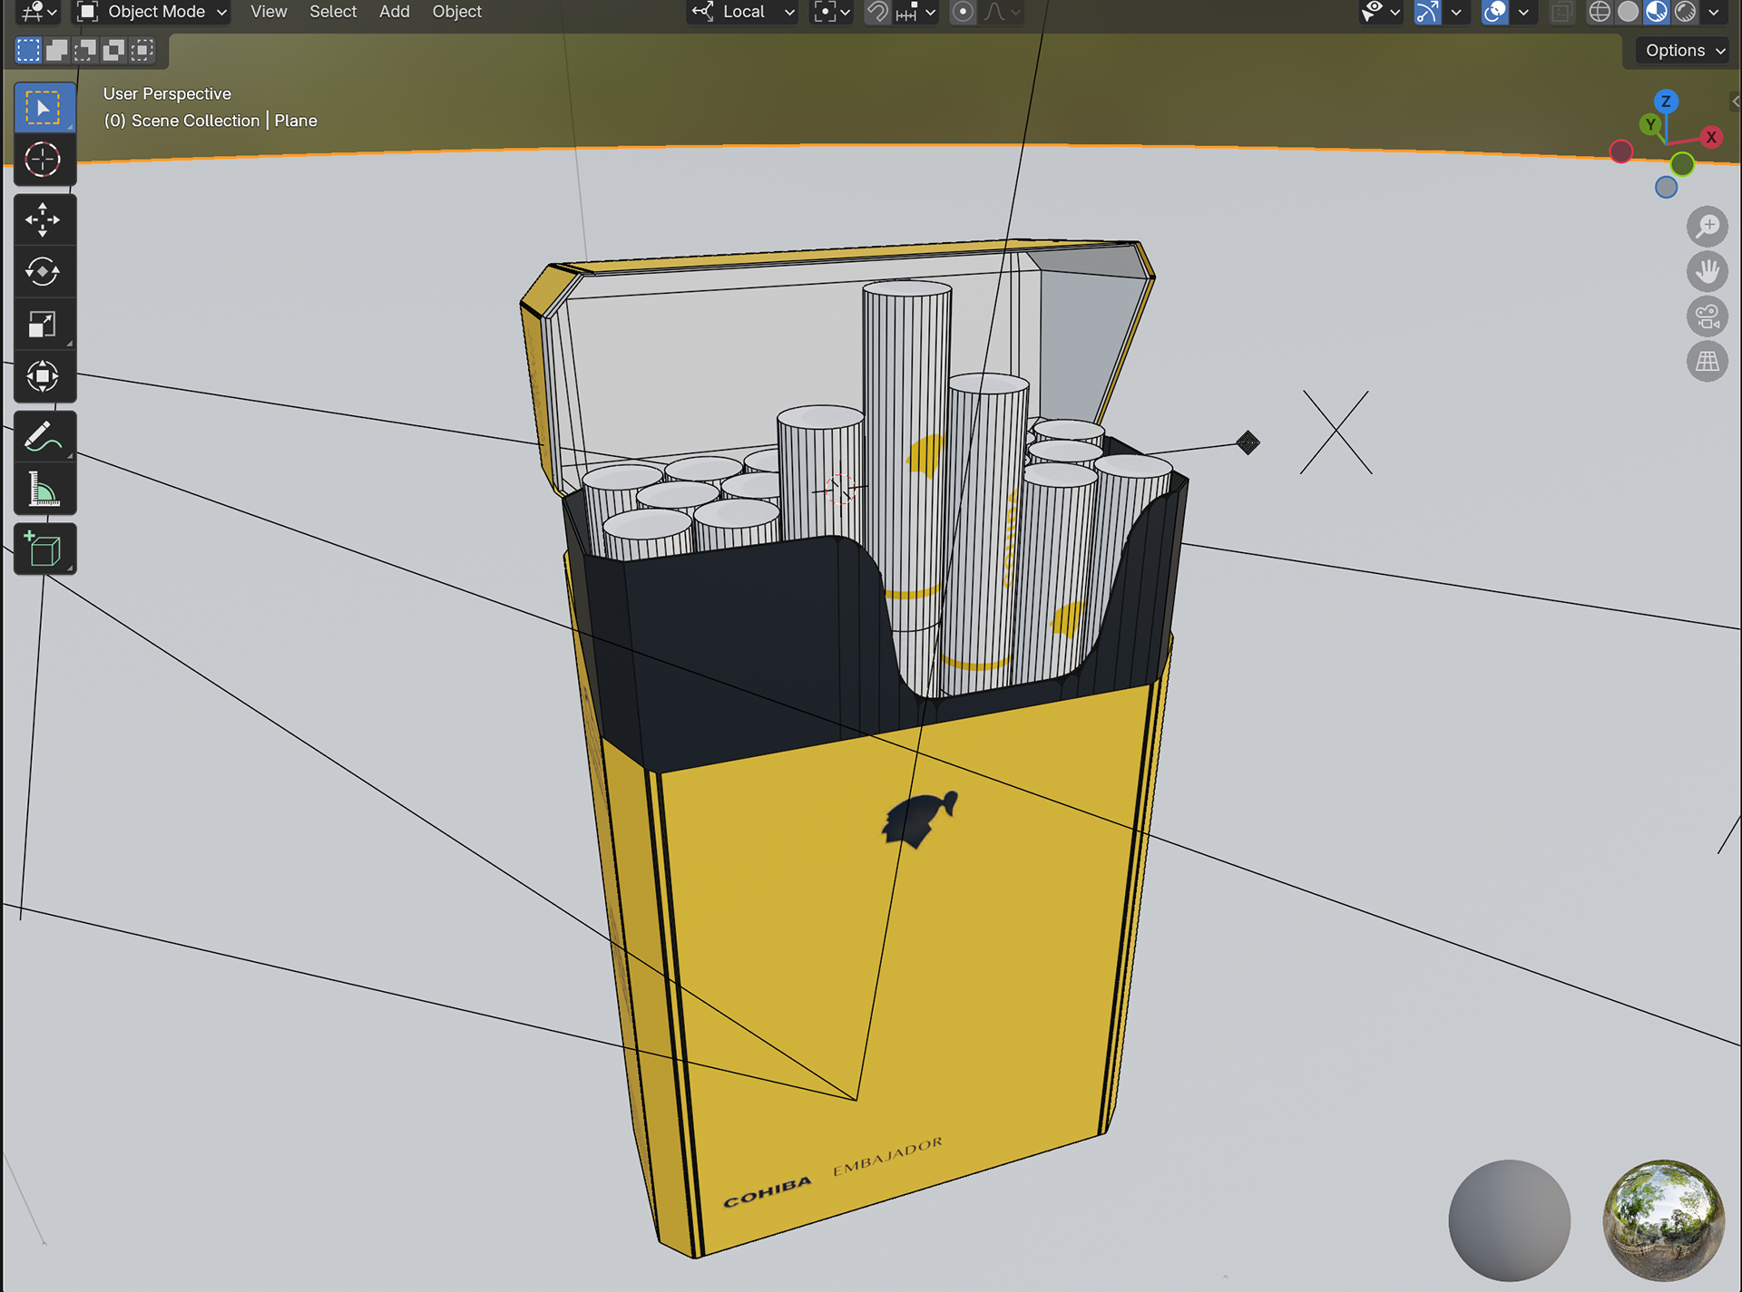Switch to Material Preview shading
Screen dimensions: 1742x1292
click(x=1657, y=12)
